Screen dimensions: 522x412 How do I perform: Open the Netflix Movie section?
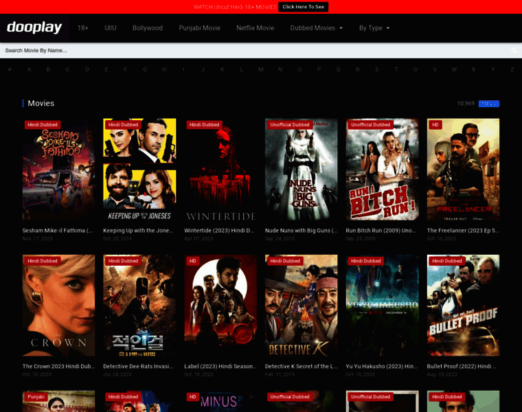pyautogui.click(x=256, y=28)
